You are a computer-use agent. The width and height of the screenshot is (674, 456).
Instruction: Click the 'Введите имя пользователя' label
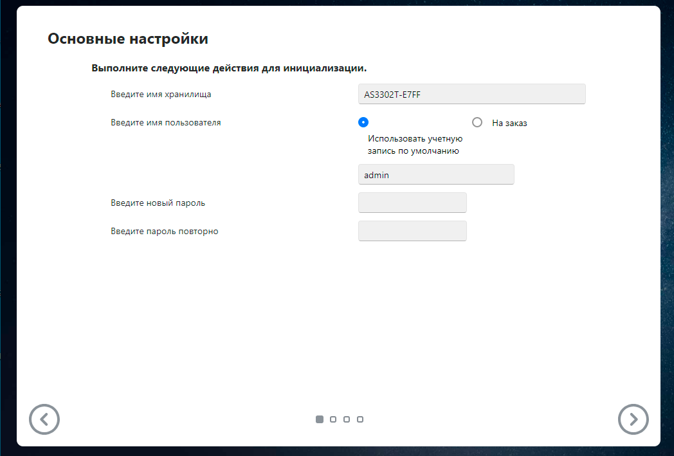click(x=166, y=122)
